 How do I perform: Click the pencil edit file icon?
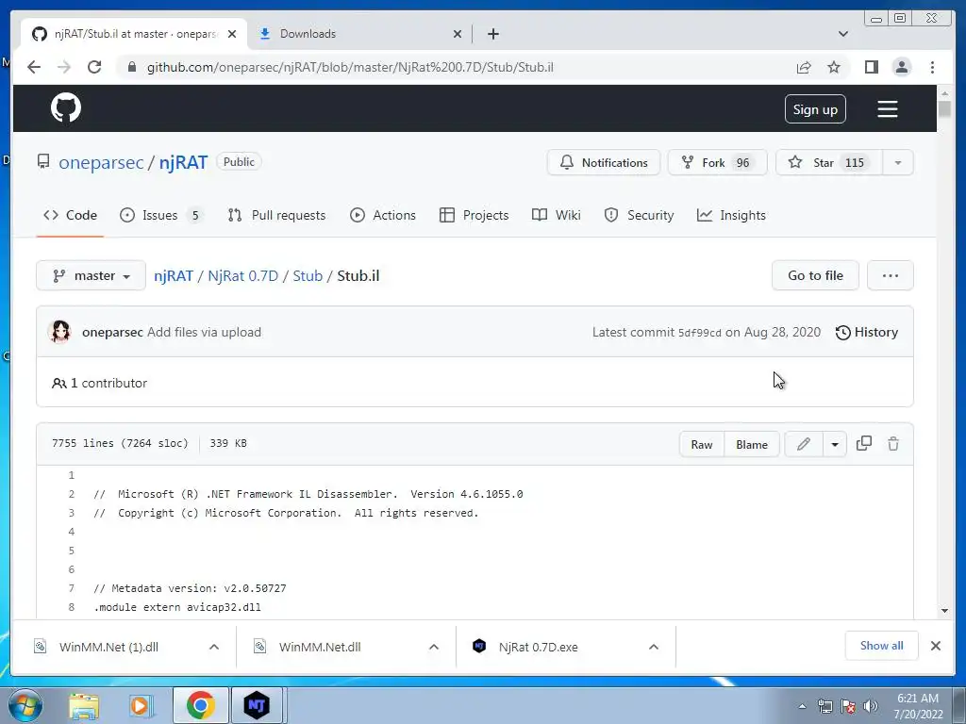point(804,444)
